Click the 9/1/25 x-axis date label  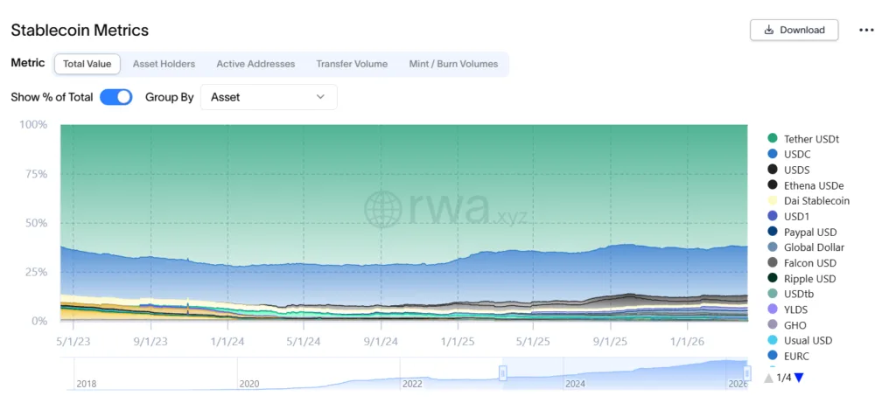pyautogui.click(x=610, y=341)
